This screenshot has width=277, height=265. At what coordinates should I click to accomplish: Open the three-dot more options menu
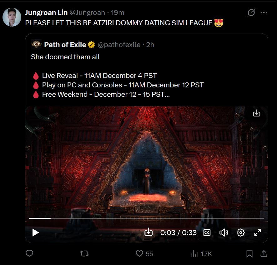pos(264,12)
